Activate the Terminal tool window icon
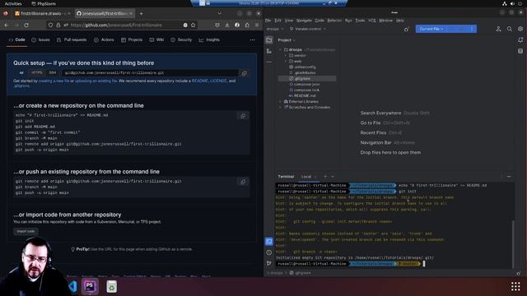The width and height of the screenshot is (527, 296). (269, 242)
